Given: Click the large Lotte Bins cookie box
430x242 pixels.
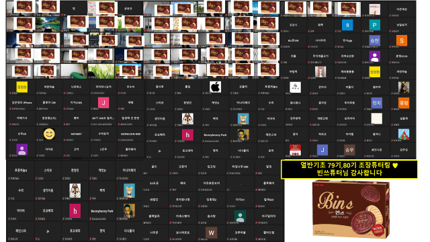Looking at the screenshot, I should tap(351, 209).
